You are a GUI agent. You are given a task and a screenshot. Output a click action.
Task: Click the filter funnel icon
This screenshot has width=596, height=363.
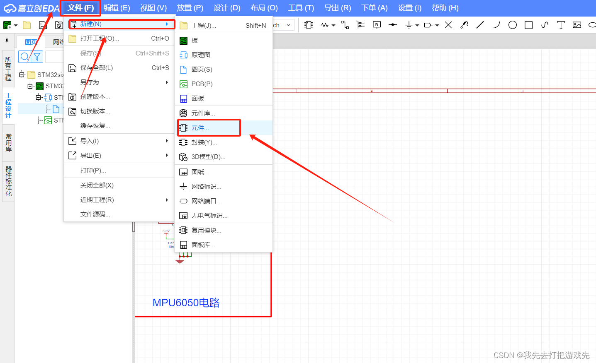pos(37,56)
